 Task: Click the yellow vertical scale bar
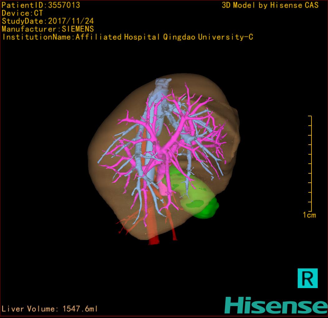[311, 164]
